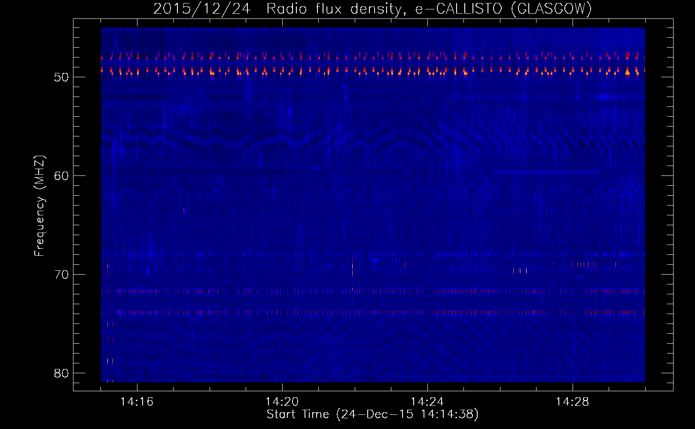Click the Frequency (MHZ) axis label
Screen dimensions: 695x429
[x=39, y=206]
